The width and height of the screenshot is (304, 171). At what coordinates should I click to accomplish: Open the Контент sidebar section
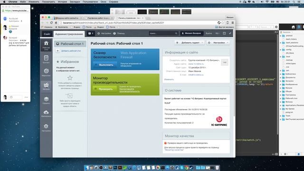tap(46, 59)
